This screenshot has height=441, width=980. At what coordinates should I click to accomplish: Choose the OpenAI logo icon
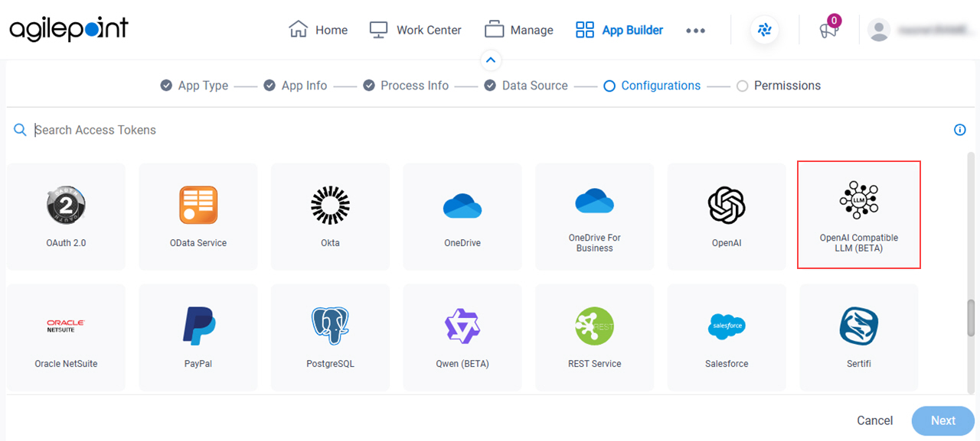[727, 206]
